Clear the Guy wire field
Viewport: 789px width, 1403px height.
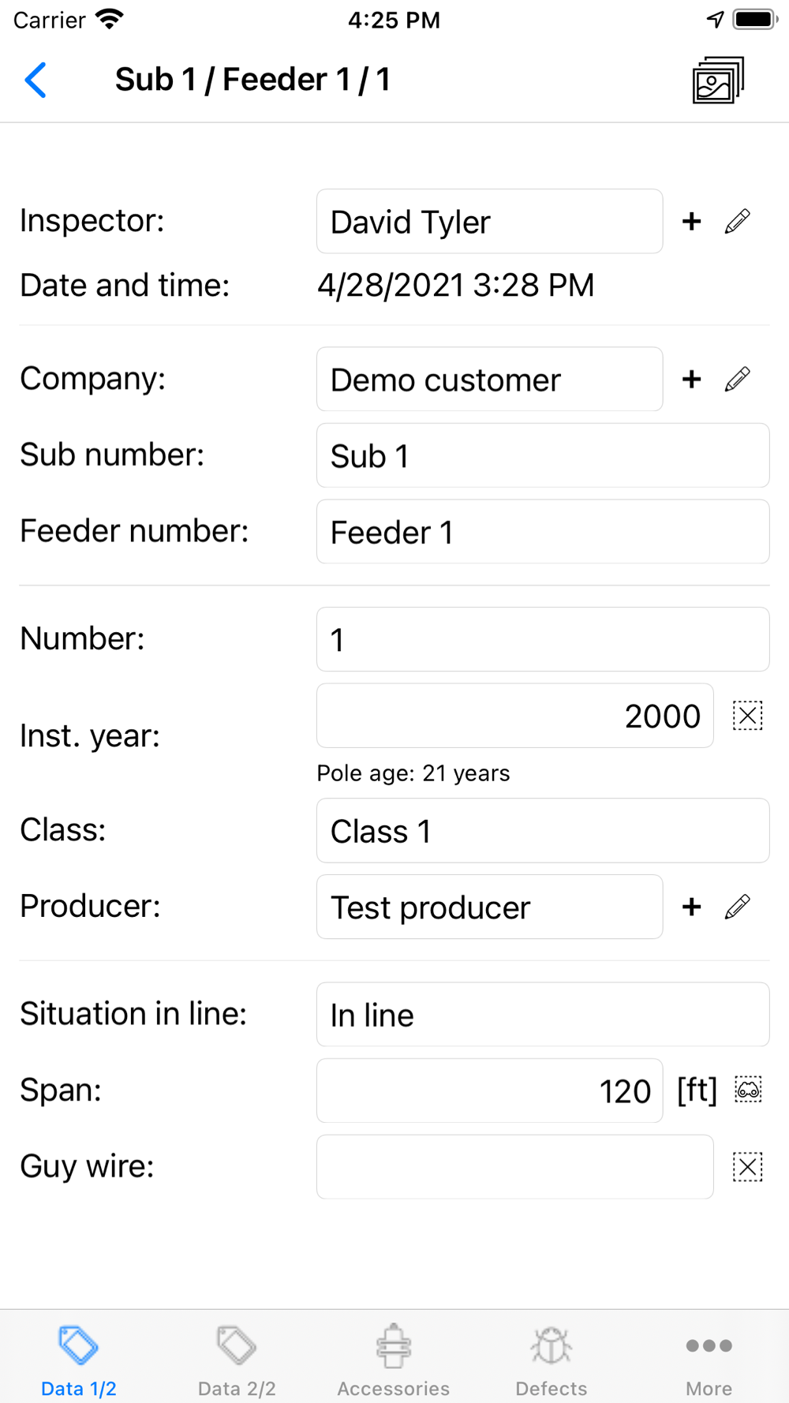click(747, 1167)
